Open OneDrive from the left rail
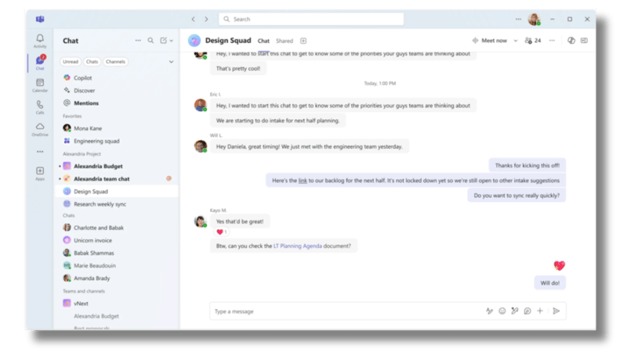Viewport: 627px width, 352px height. click(40, 129)
